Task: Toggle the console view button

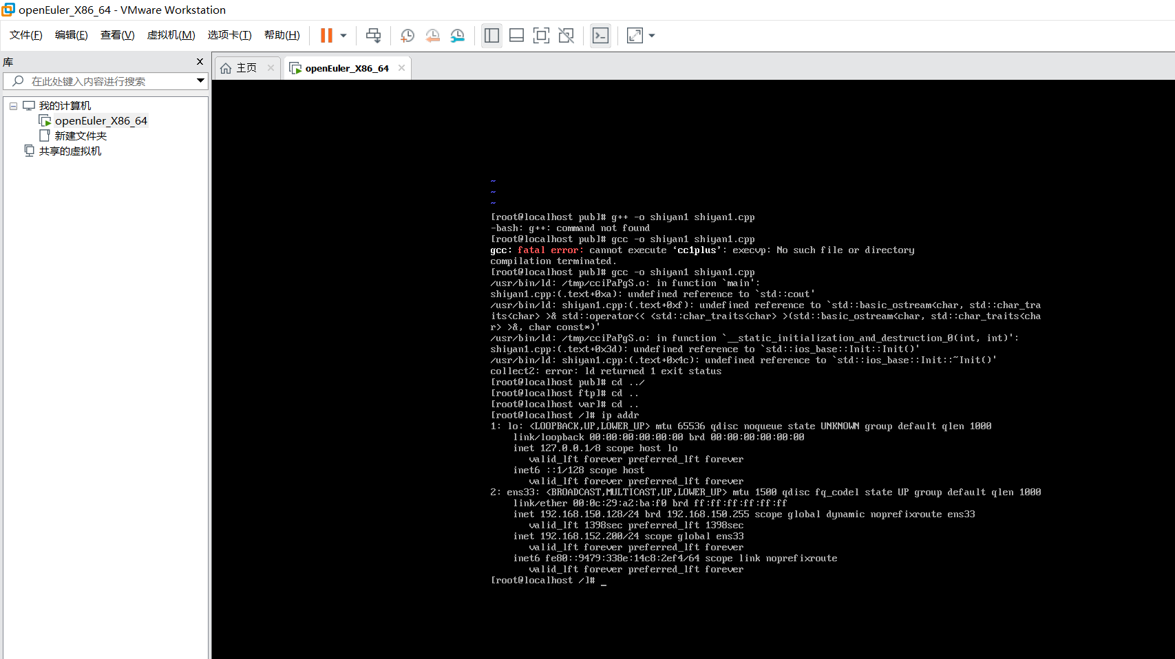Action: (600, 35)
